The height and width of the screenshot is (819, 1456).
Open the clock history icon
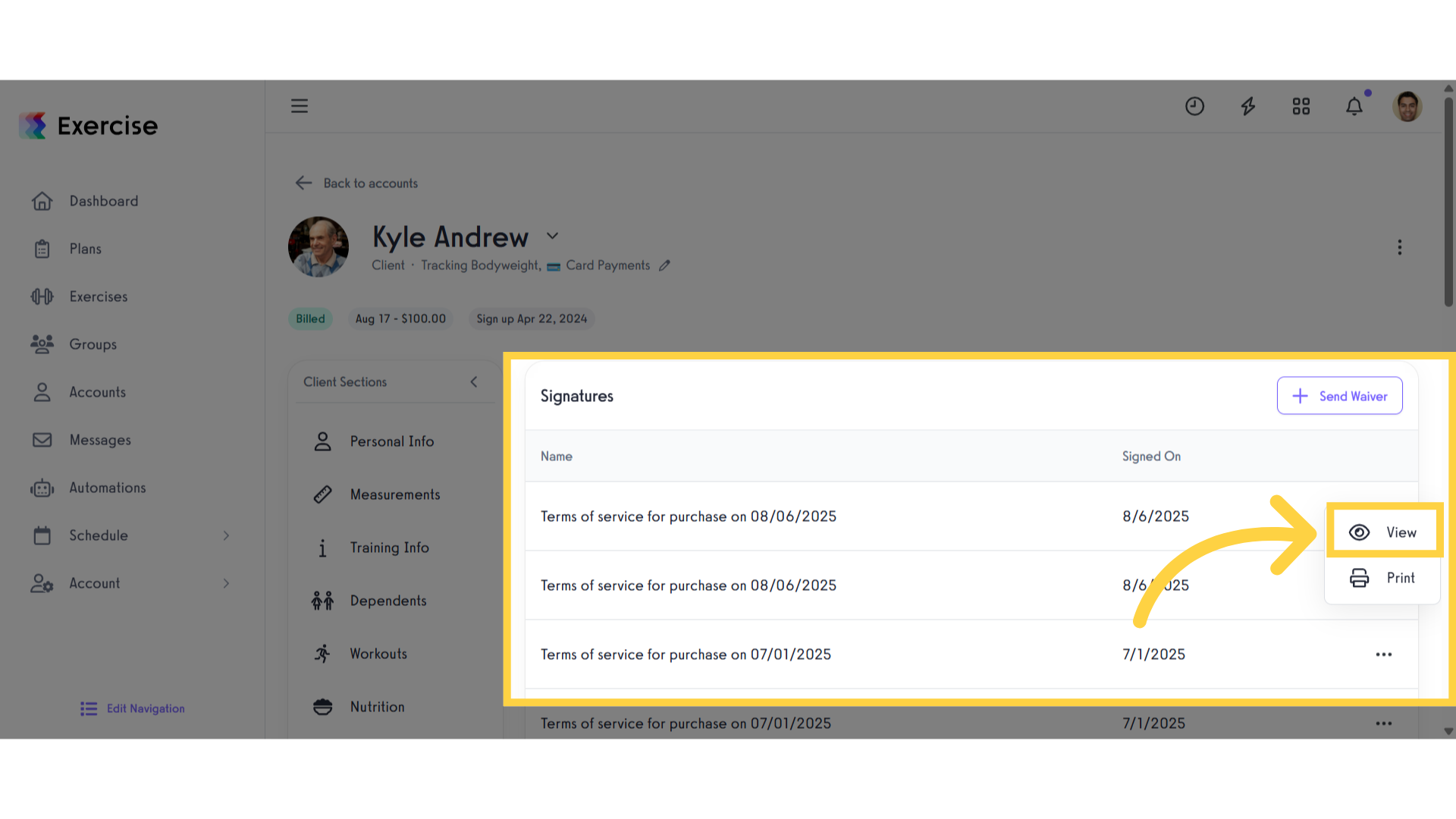[1194, 106]
